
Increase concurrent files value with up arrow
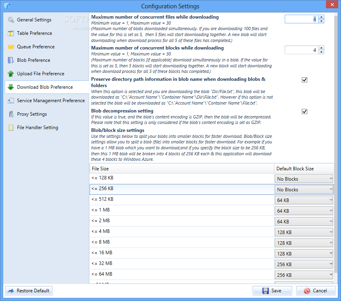[x=322, y=17]
